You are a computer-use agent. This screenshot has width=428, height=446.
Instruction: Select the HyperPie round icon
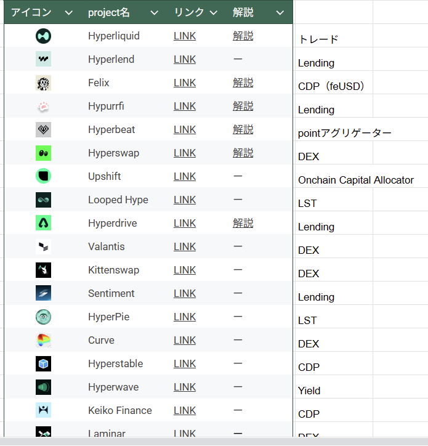pyautogui.click(x=43, y=317)
